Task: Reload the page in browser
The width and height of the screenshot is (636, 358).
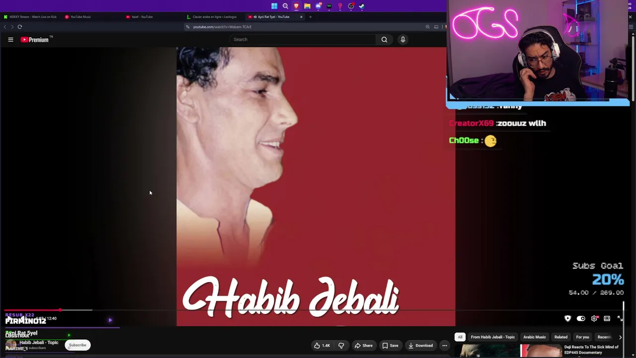Action: coord(20,27)
